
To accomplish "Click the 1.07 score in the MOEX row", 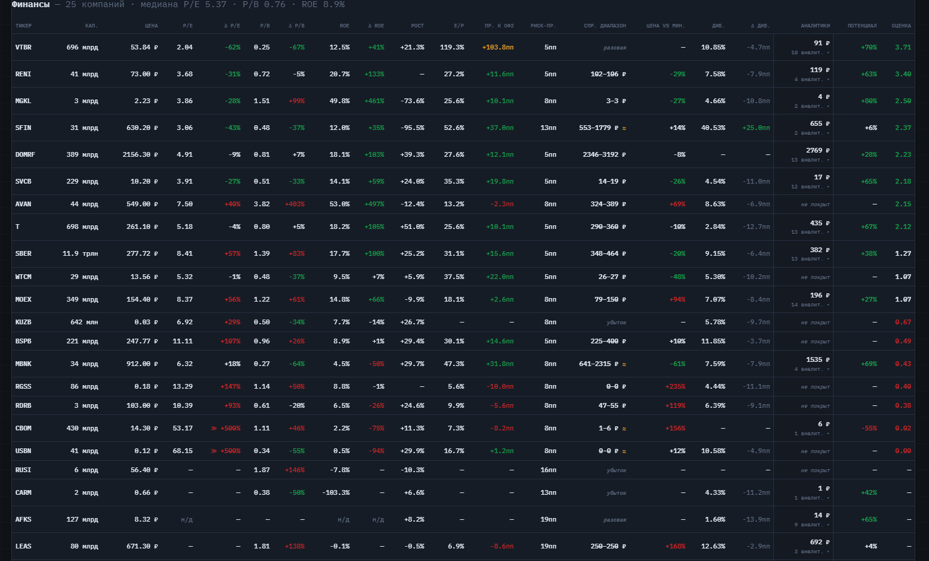I will 903,300.
